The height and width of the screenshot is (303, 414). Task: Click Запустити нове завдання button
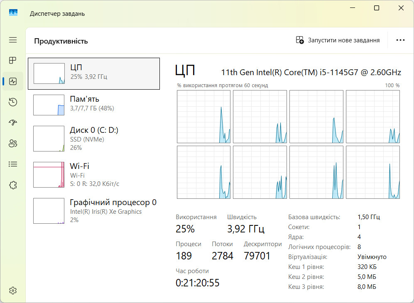pyautogui.click(x=338, y=40)
